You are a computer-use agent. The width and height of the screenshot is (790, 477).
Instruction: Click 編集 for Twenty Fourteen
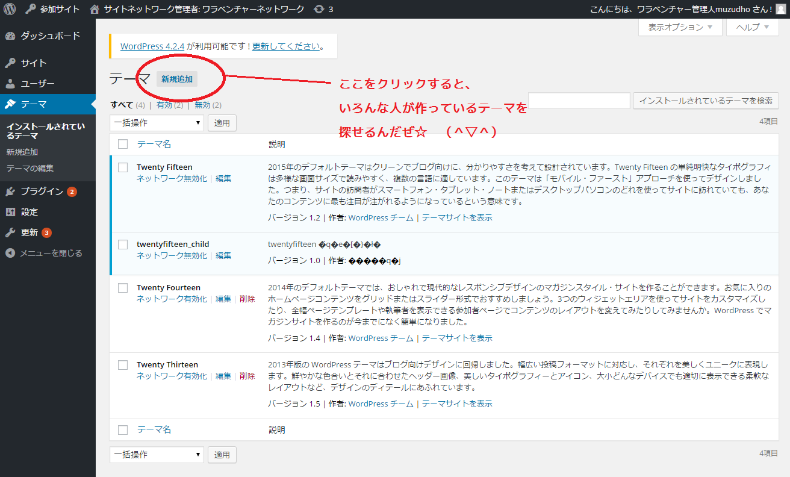[223, 299]
